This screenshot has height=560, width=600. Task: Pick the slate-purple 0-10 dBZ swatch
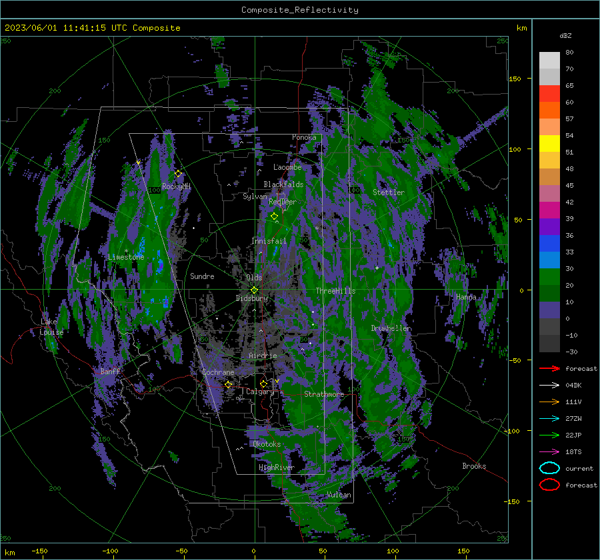tap(549, 310)
